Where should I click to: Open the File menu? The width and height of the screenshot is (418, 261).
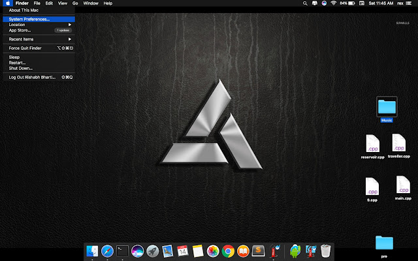pos(37,3)
